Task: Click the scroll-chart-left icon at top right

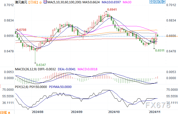Action: (155, 2)
